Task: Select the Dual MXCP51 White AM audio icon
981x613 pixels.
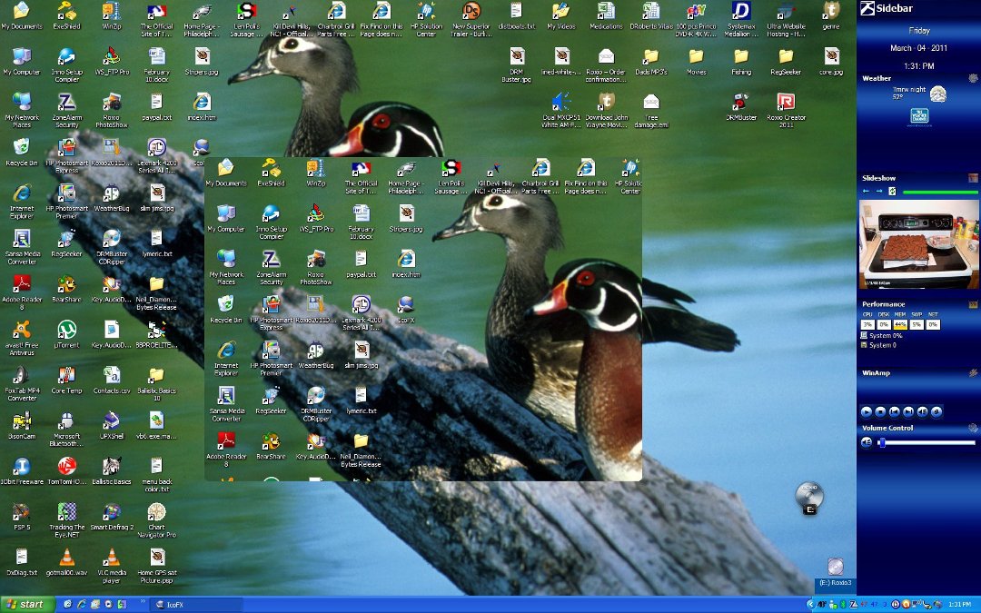Action: click(x=561, y=102)
